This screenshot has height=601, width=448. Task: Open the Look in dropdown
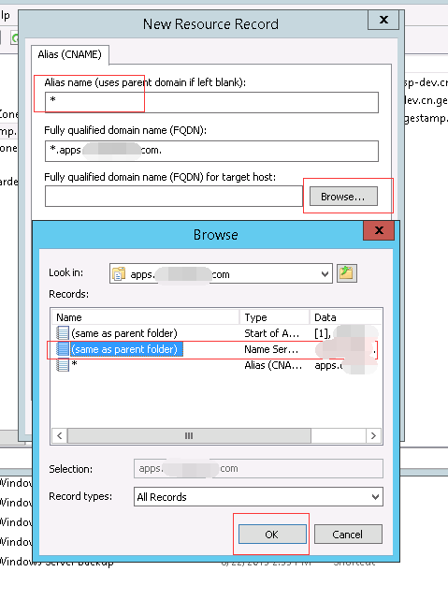325,274
